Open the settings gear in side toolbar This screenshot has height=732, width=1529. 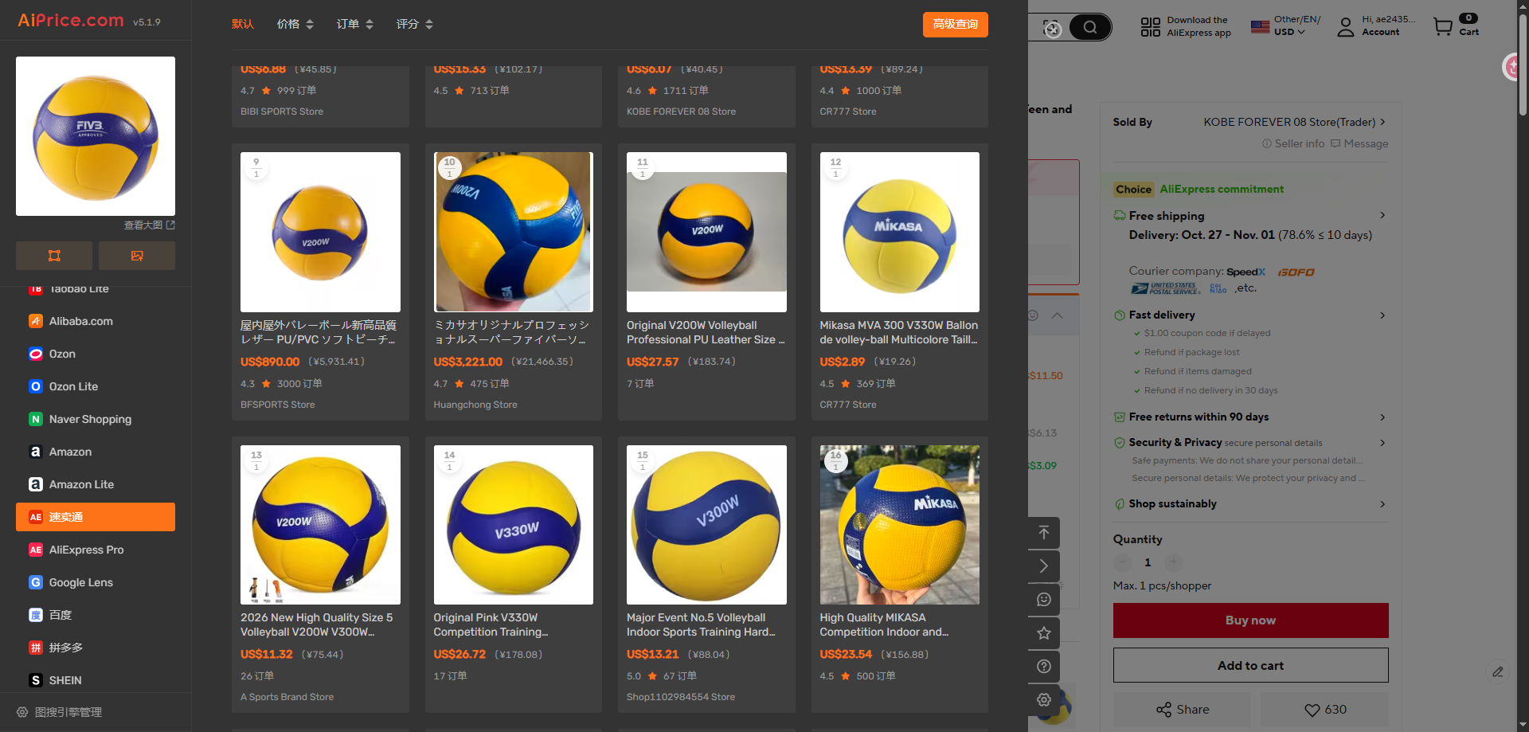click(x=1043, y=700)
